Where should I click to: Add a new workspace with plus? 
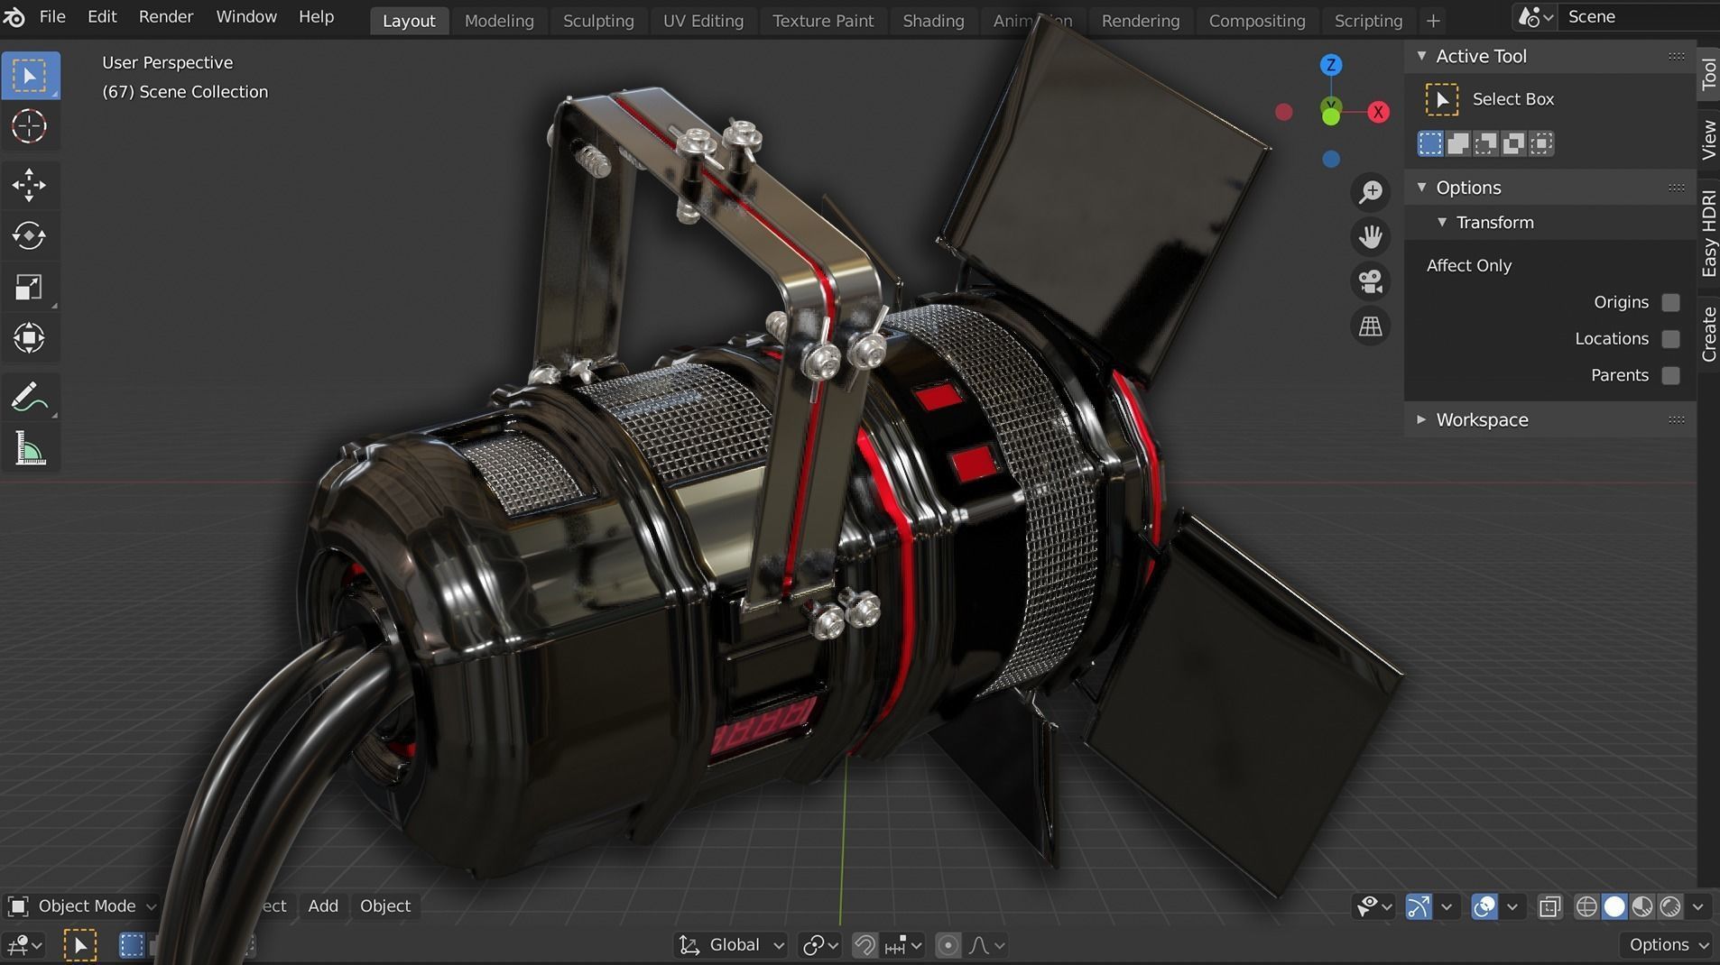click(1433, 21)
